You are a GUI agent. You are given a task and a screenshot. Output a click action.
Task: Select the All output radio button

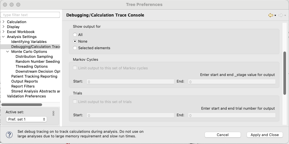click(75, 35)
